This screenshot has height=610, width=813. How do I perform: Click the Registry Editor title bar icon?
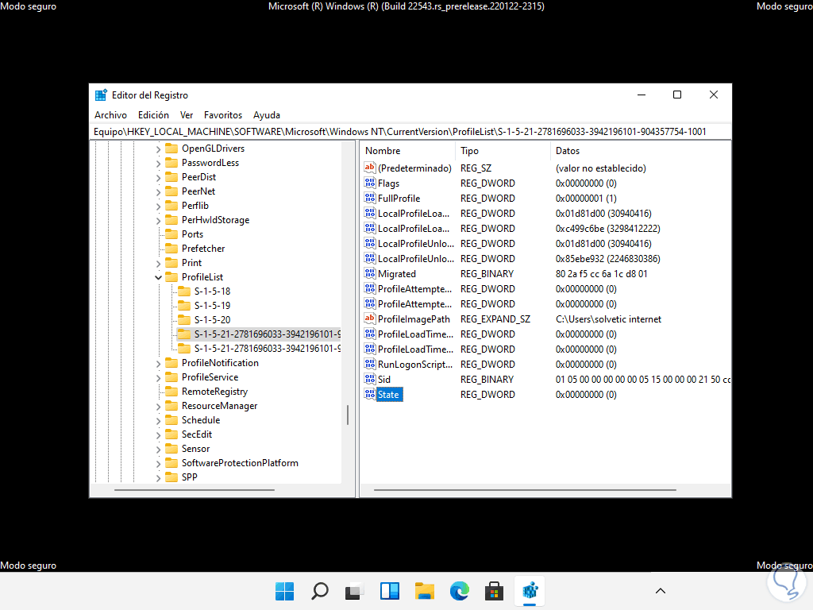tap(101, 95)
